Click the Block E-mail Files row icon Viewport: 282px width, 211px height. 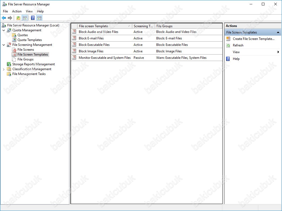click(74, 38)
